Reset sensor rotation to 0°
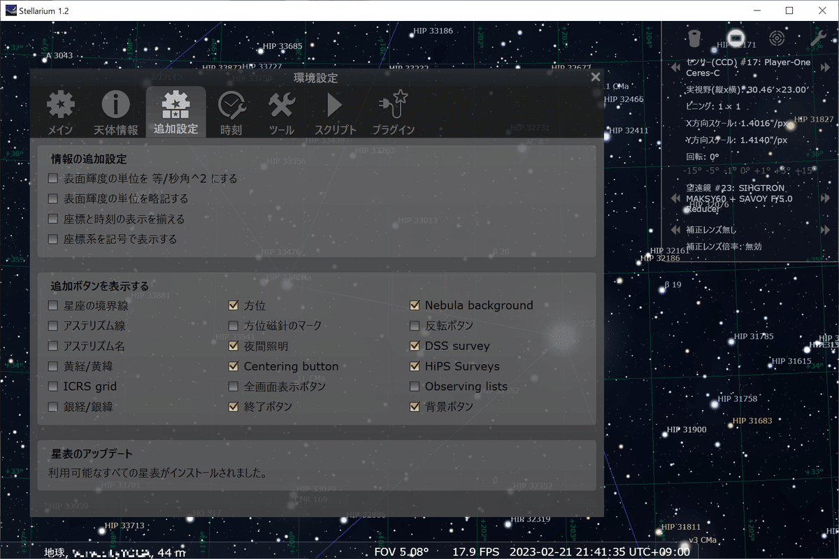Image resolution: width=839 pixels, height=559 pixels. coord(745,171)
